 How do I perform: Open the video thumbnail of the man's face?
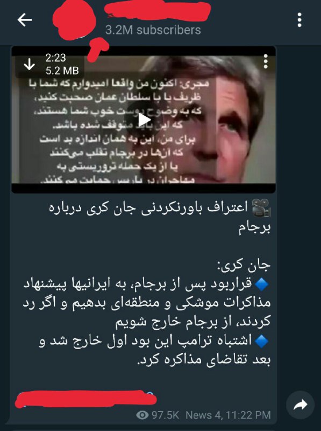(144, 119)
